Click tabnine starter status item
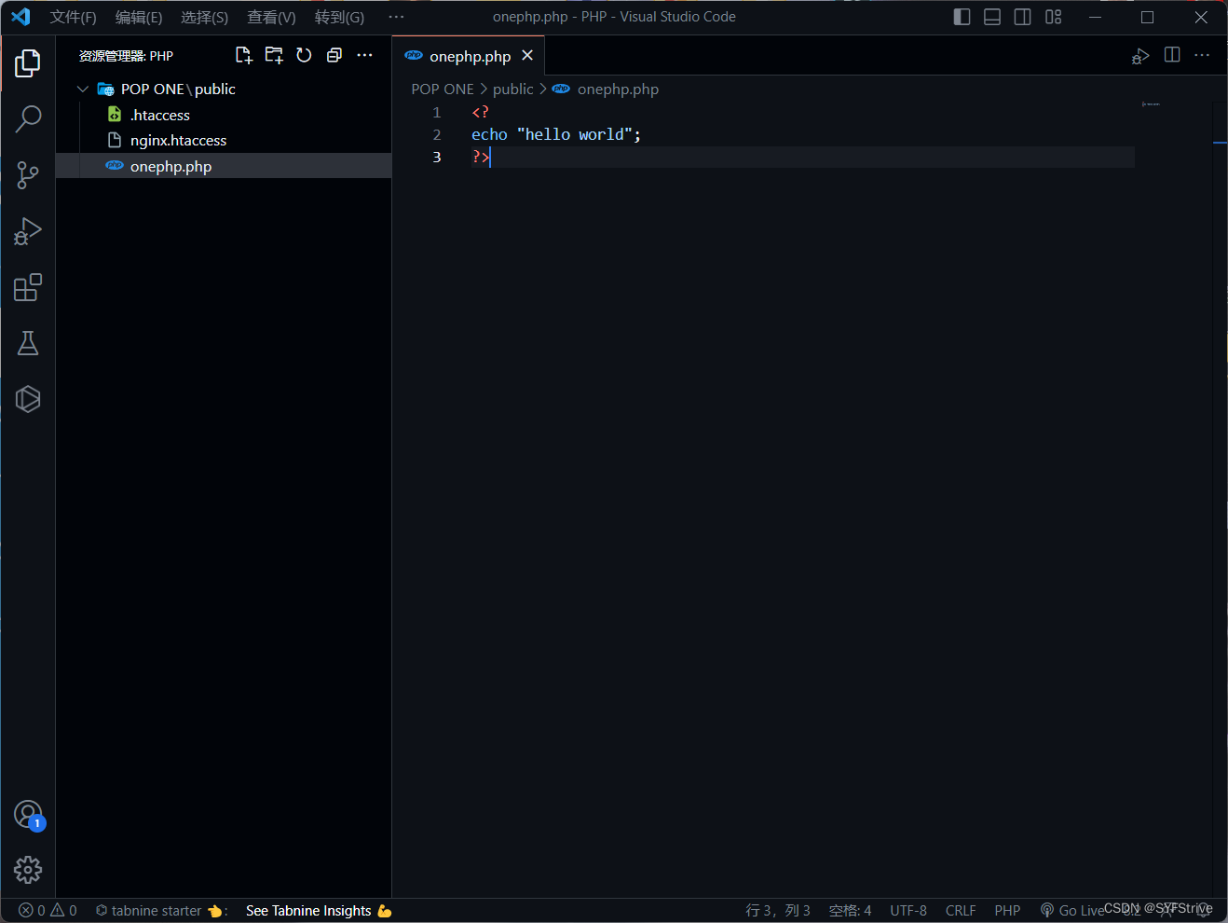 click(161, 911)
